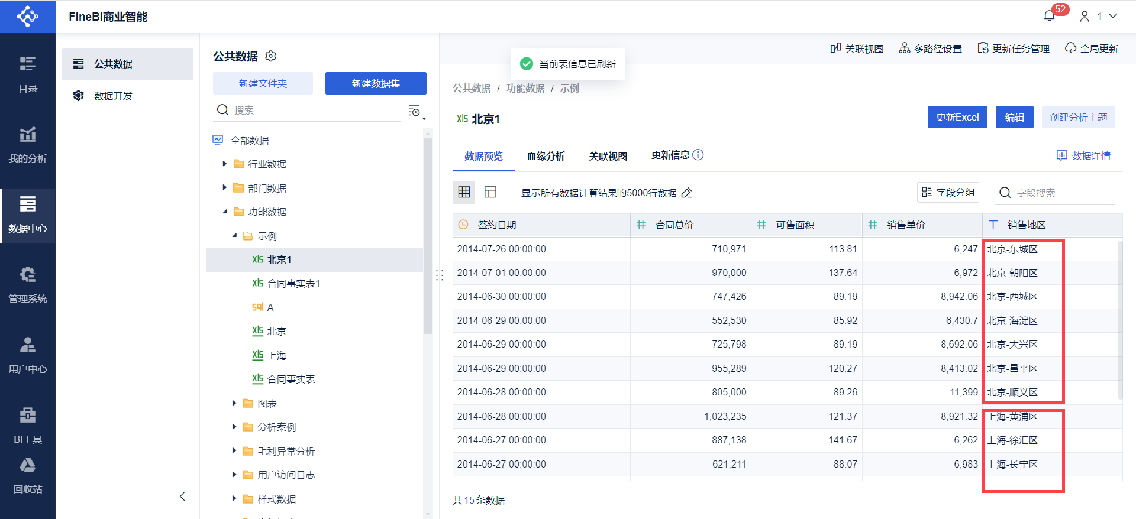Click the data tree vertical scrollbar
1136x519 pixels.
(428, 236)
